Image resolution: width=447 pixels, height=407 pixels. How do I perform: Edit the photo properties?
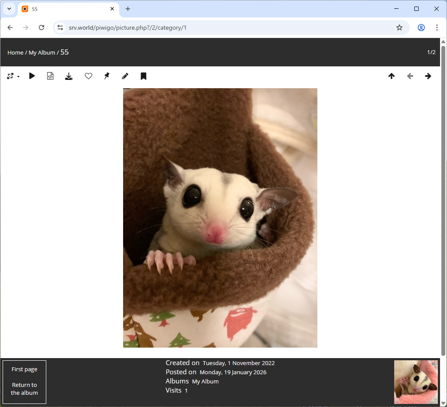click(x=125, y=76)
